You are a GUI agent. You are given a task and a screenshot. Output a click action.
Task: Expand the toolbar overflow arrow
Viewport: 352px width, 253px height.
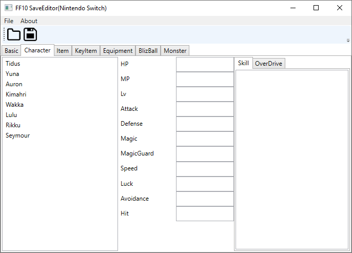pos(348,40)
